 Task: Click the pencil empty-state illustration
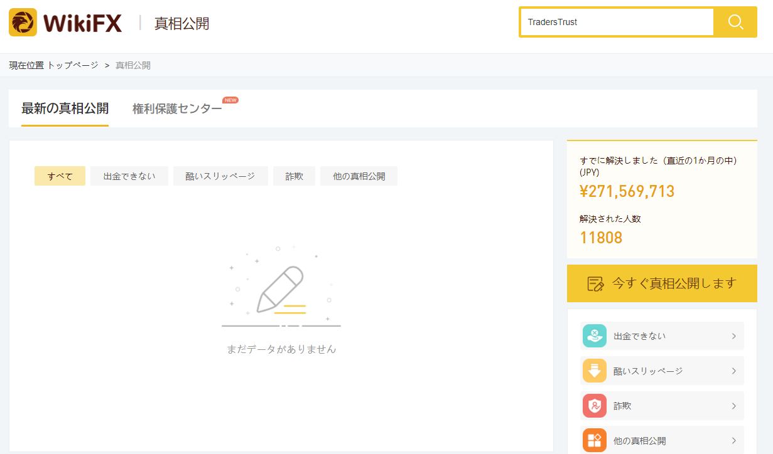(281, 287)
